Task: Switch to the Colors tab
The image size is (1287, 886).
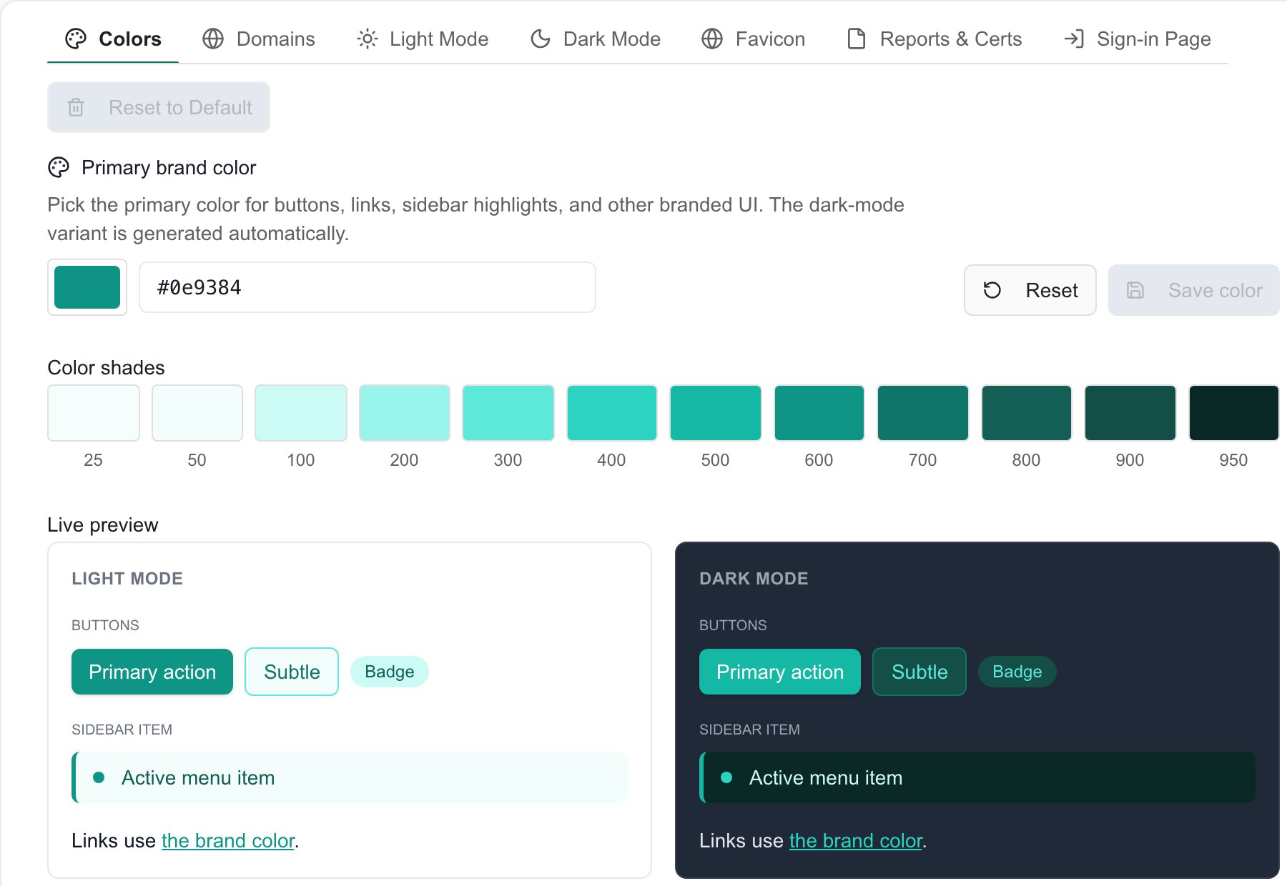Action: [x=113, y=39]
